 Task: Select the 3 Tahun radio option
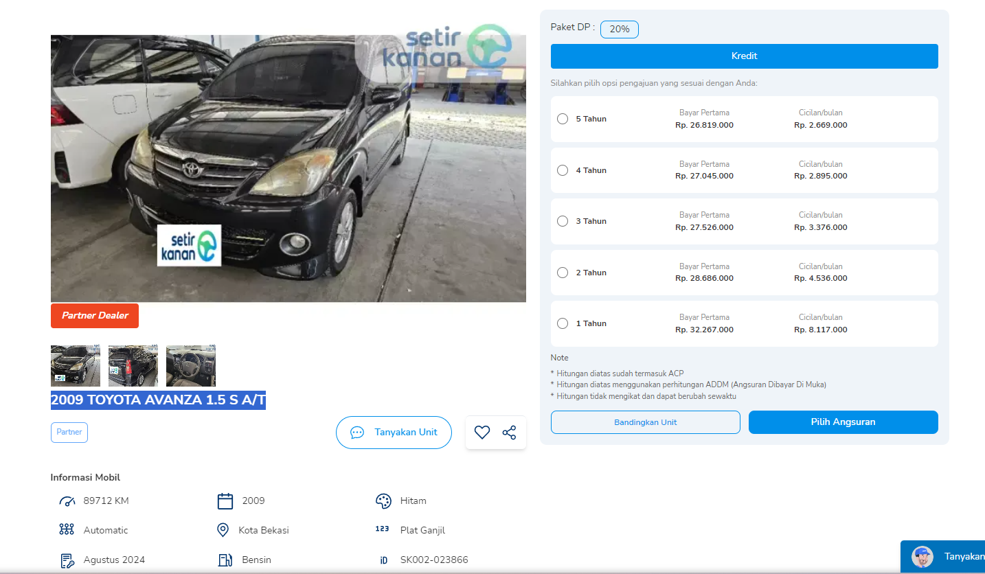click(x=563, y=221)
